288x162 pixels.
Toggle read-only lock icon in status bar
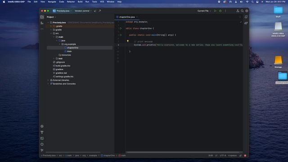point(240,156)
